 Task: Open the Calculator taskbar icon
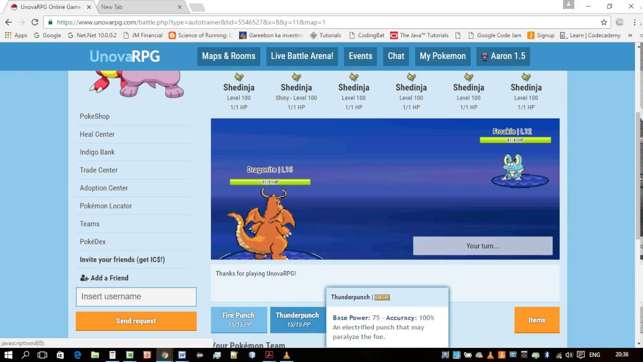tap(113, 355)
